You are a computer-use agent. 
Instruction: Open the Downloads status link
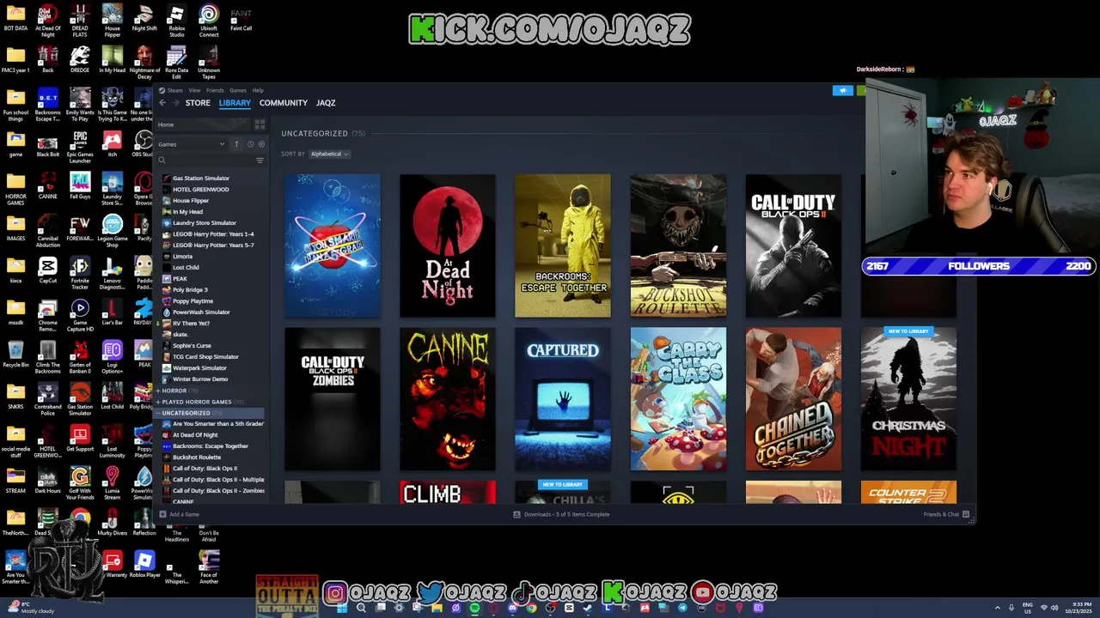tap(562, 514)
